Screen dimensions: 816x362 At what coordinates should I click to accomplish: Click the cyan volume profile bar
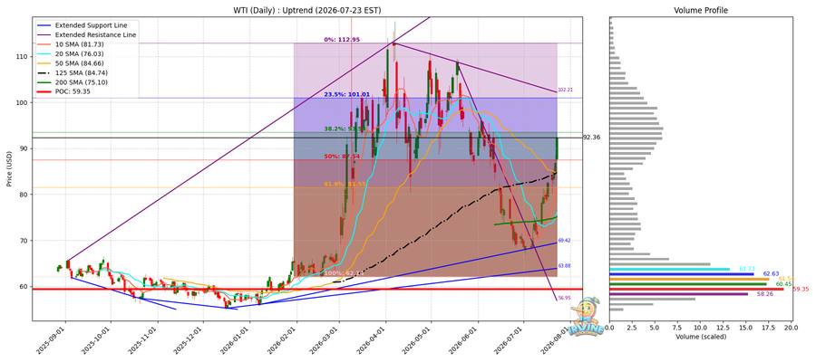click(x=669, y=269)
